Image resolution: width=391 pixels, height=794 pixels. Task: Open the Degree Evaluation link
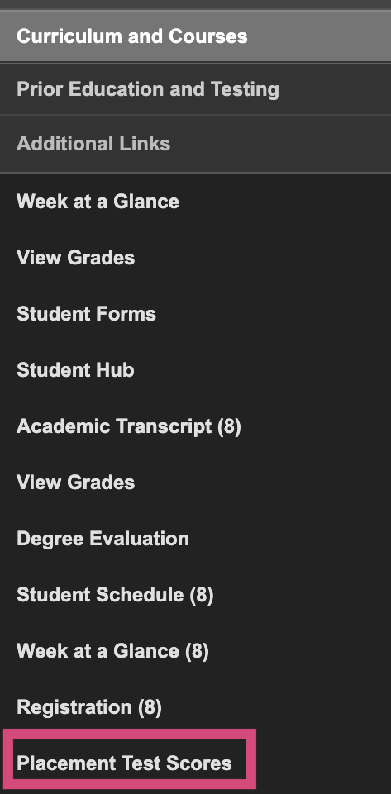click(103, 539)
